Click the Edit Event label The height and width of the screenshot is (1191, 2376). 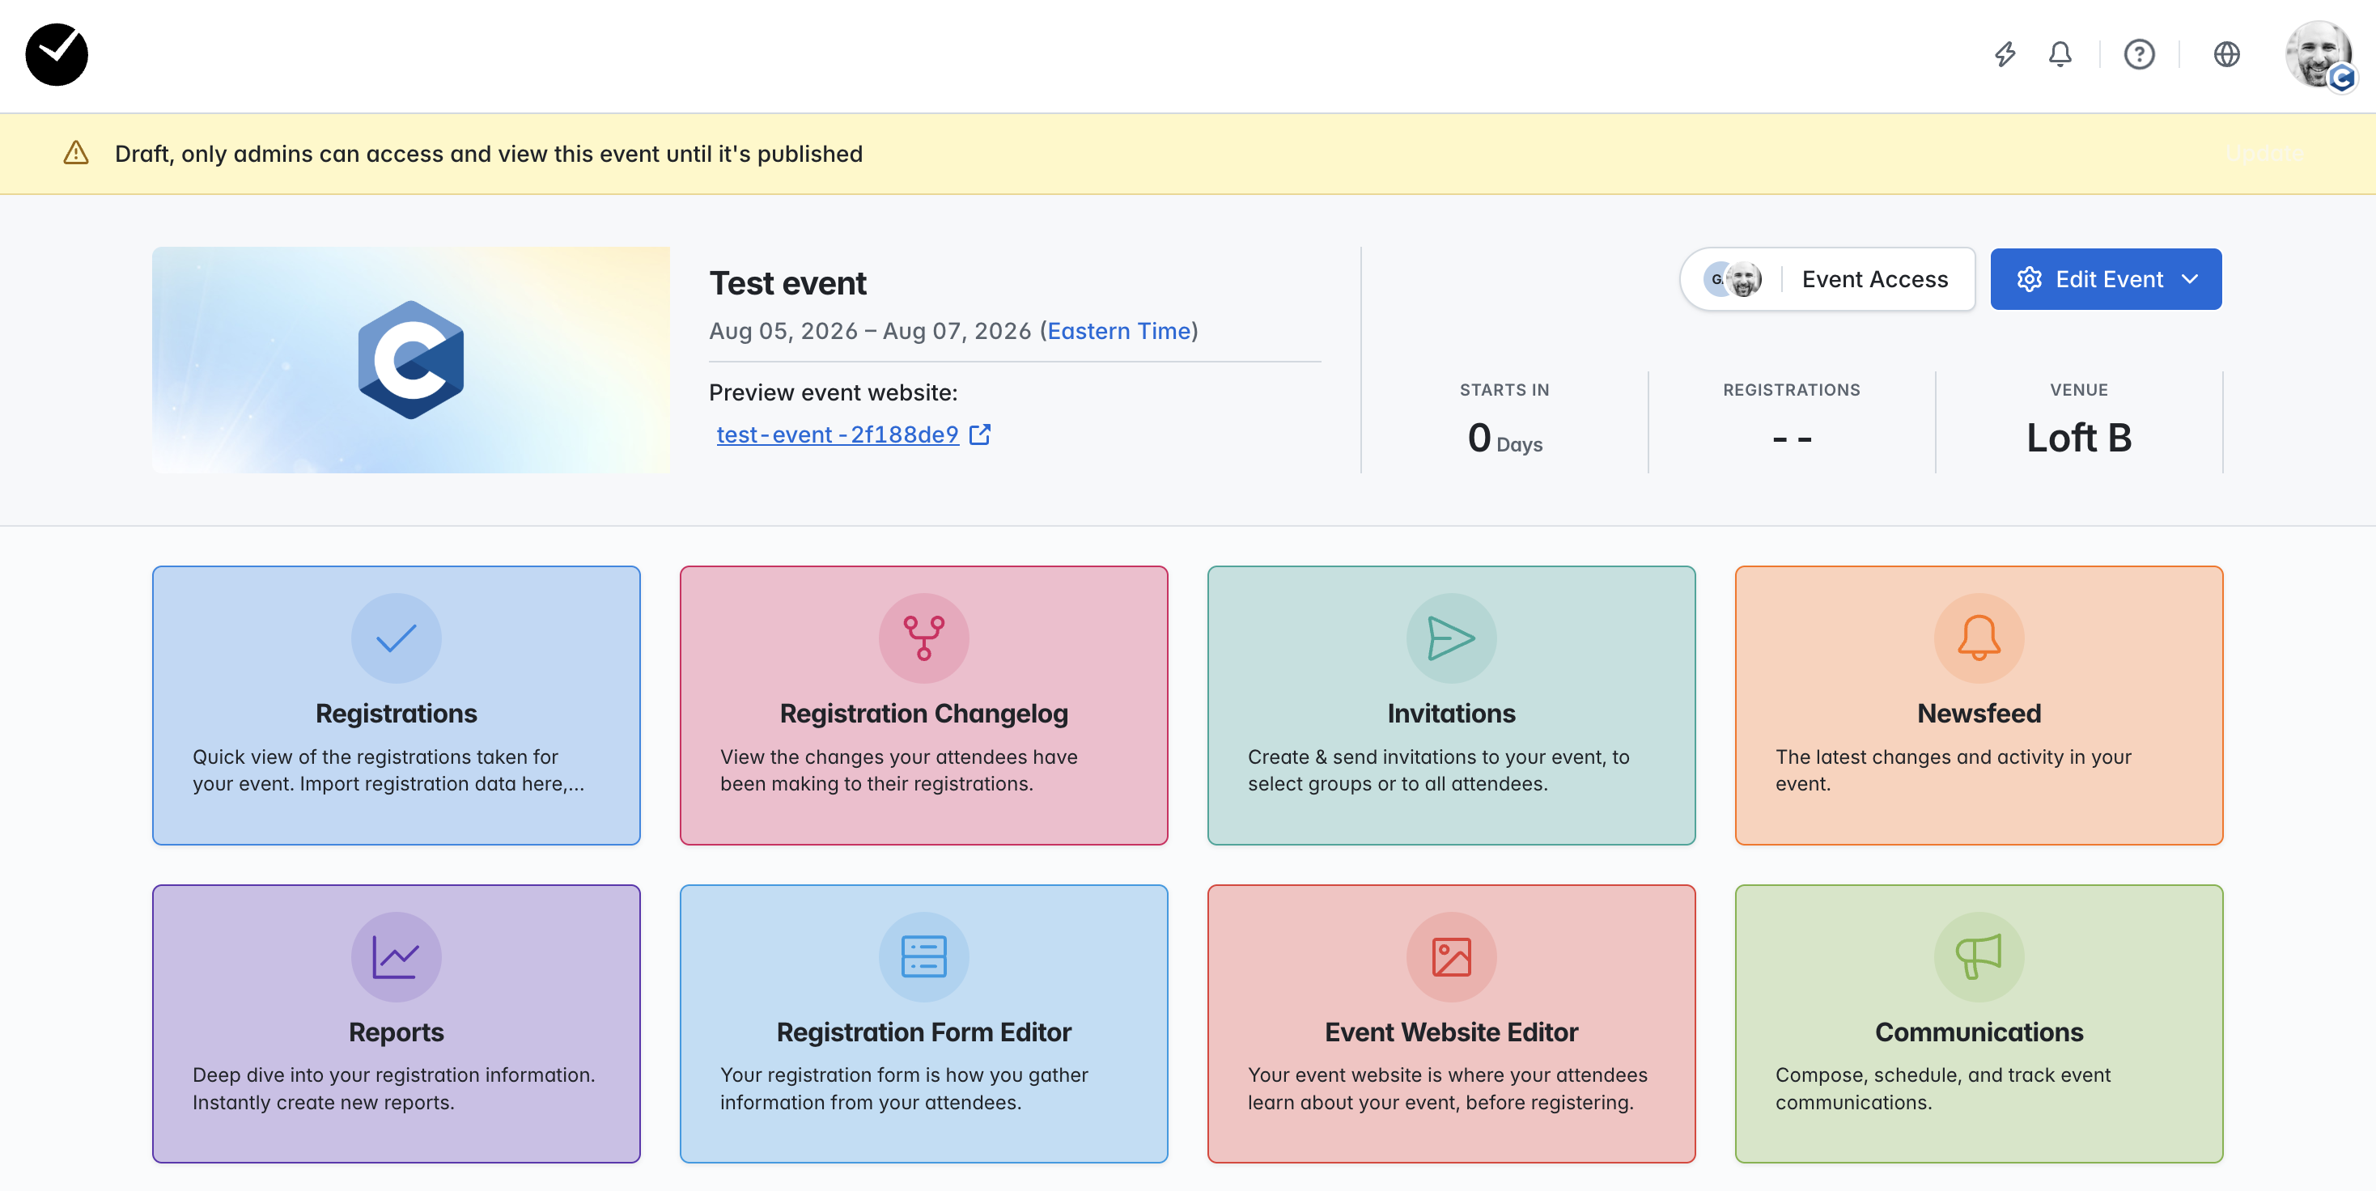pos(2108,279)
